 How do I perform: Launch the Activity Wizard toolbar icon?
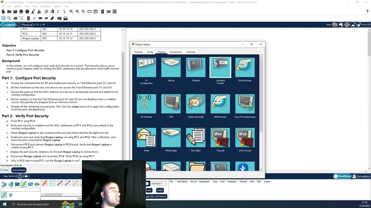pyautogui.click(x=39, y=12)
